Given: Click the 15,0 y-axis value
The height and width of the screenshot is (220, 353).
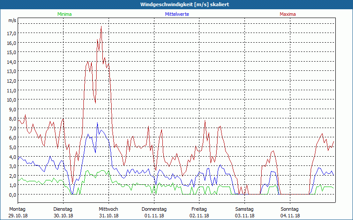Looking at the screenshot, I should [x=11, y=52].
